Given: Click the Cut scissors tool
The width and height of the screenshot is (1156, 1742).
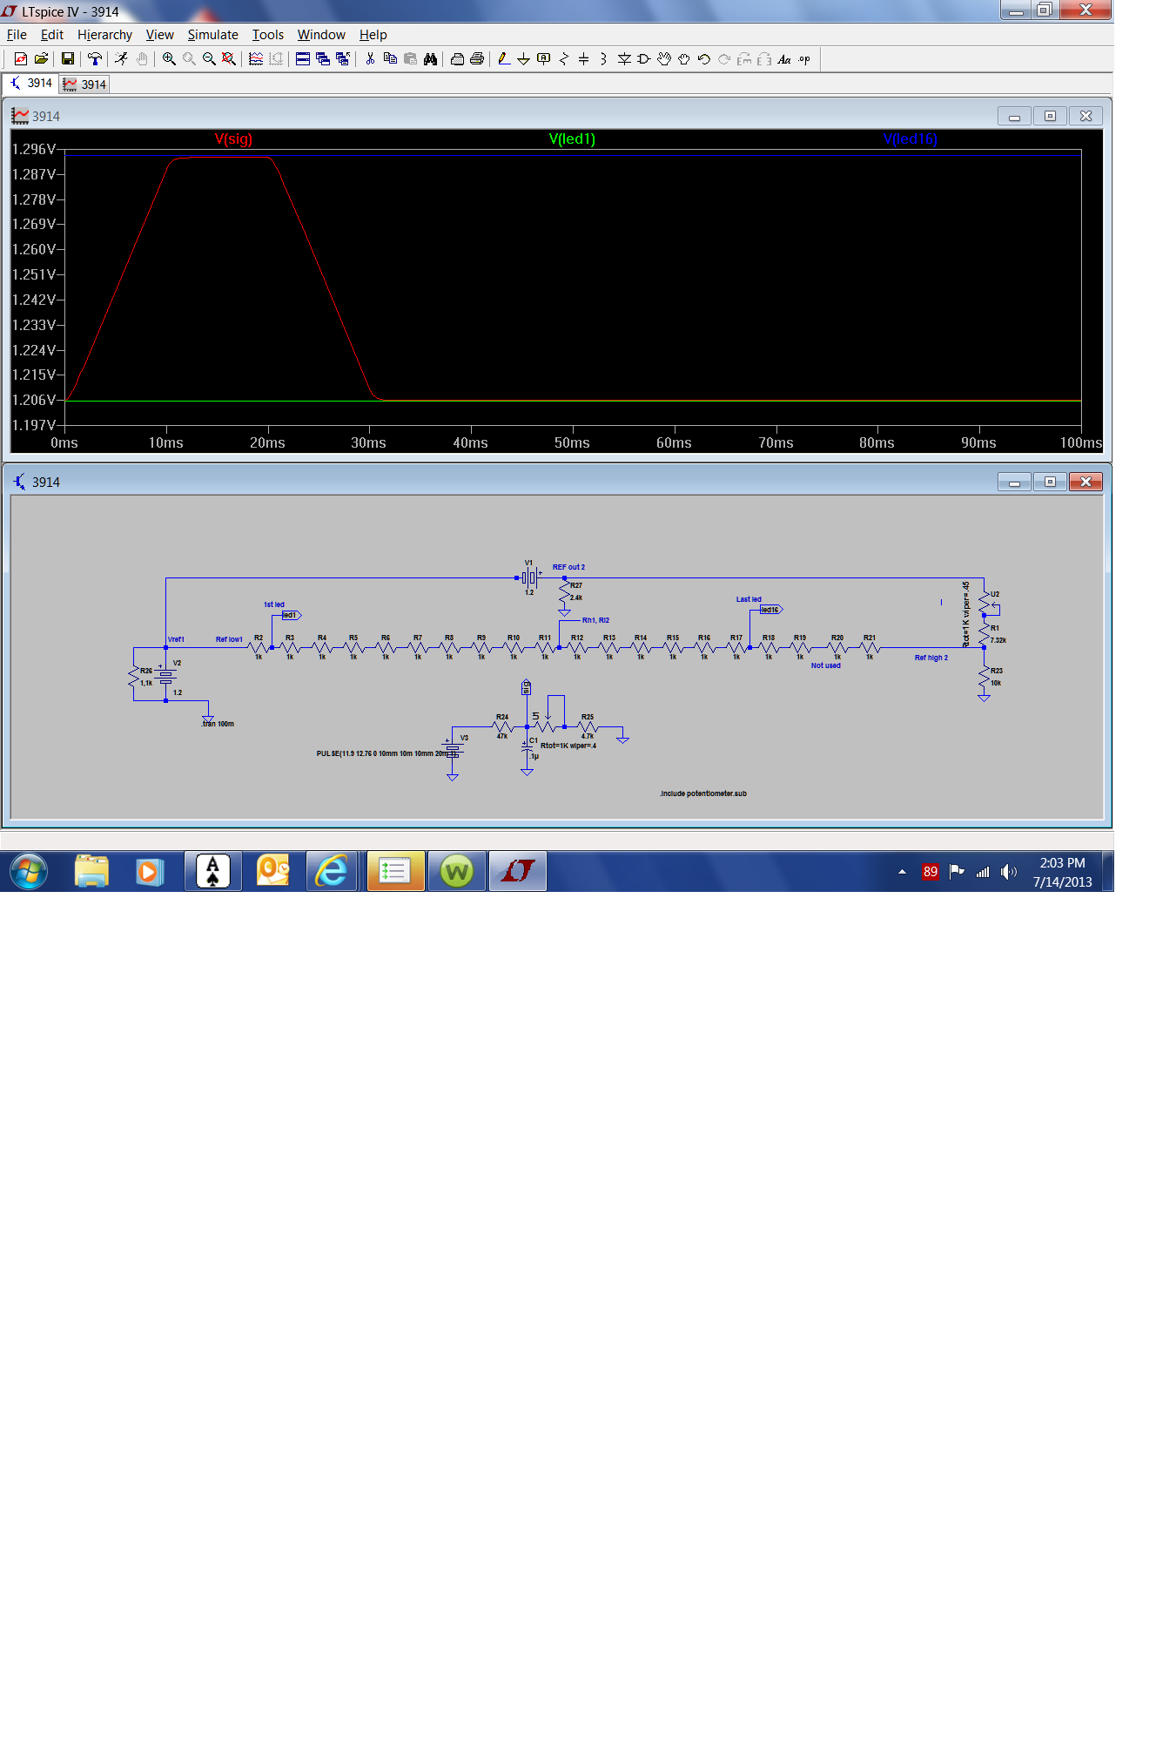Looking at the screenshot, I should click(x=370, y=59).
